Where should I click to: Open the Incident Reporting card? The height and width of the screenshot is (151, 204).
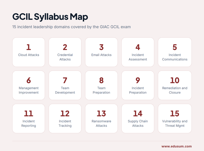click(29, 118)
